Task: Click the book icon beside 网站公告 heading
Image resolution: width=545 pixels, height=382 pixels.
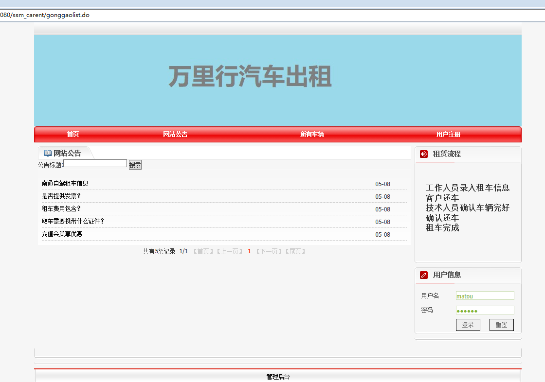Action: (47, 153)
